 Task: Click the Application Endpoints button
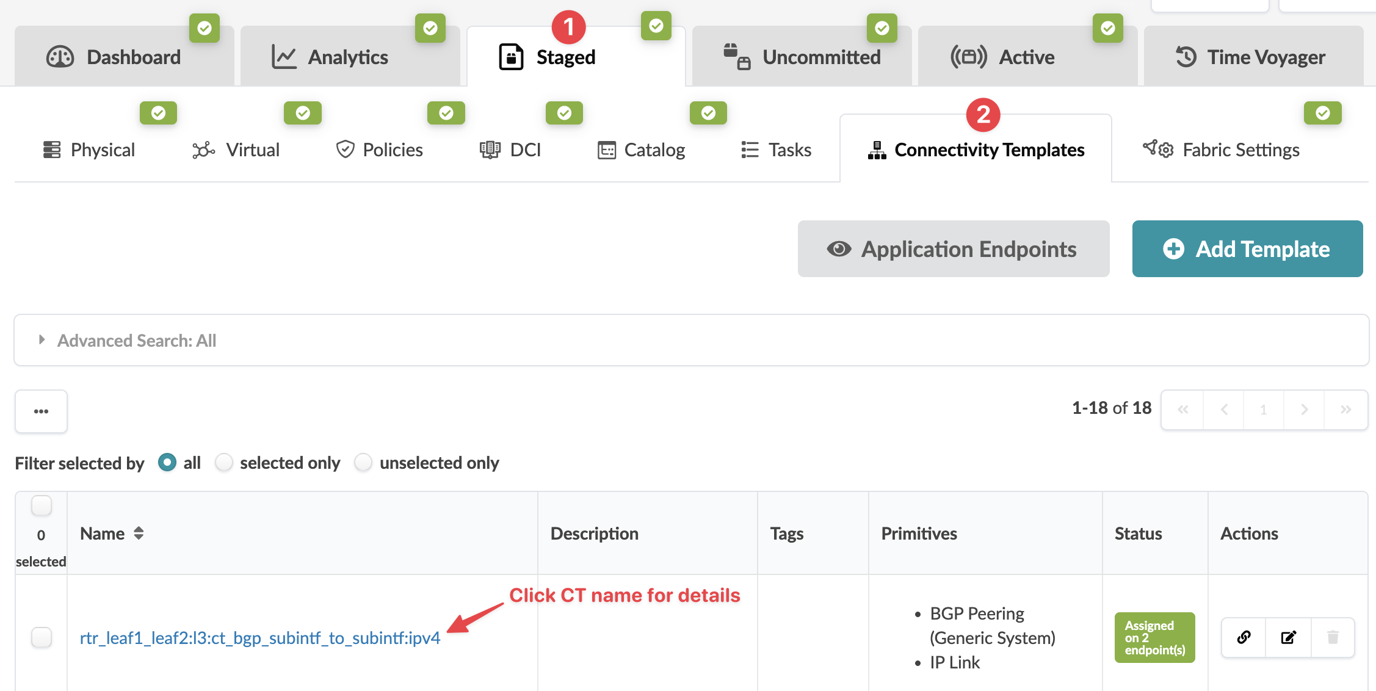click(953, 249)
